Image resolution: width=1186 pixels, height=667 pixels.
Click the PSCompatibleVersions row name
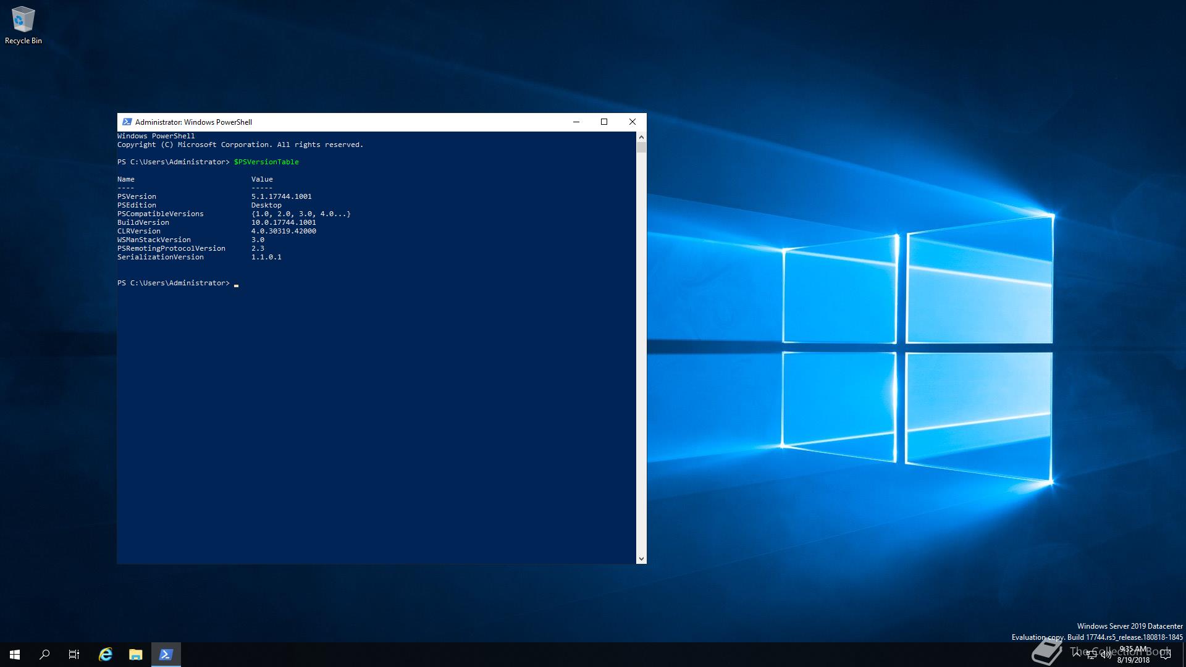click(160, 214)
